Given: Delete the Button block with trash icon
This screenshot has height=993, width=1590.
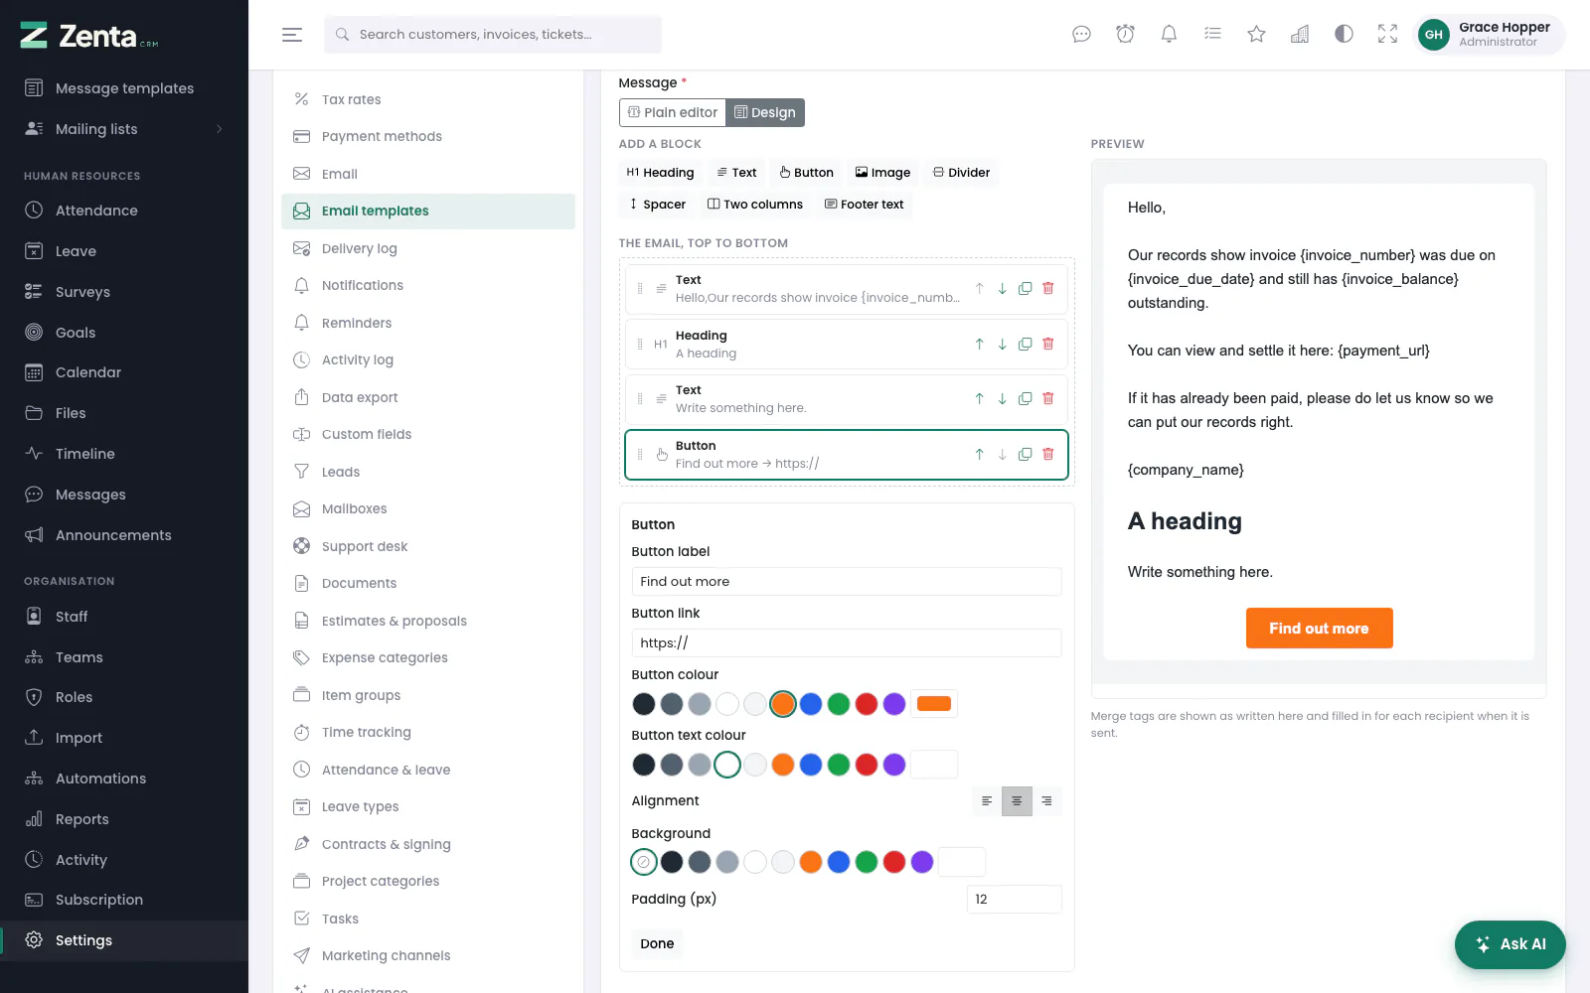Looking at the screenshot, I should [1047, 454].
